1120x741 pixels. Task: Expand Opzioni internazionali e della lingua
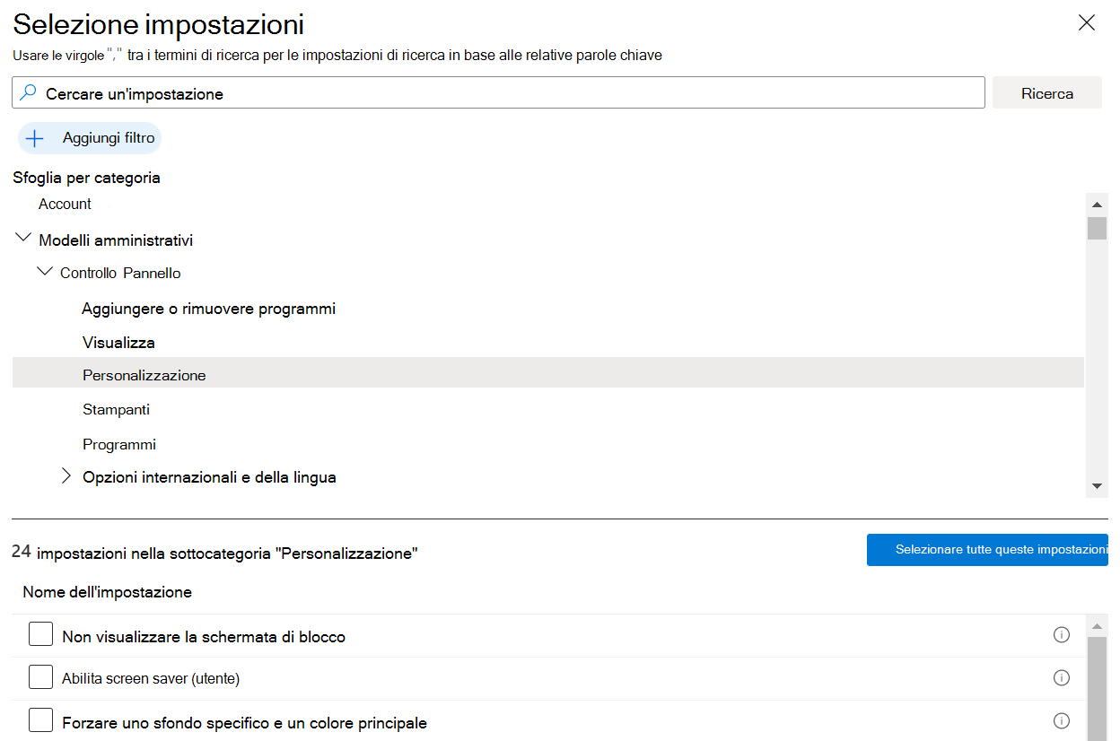point(66,476)
